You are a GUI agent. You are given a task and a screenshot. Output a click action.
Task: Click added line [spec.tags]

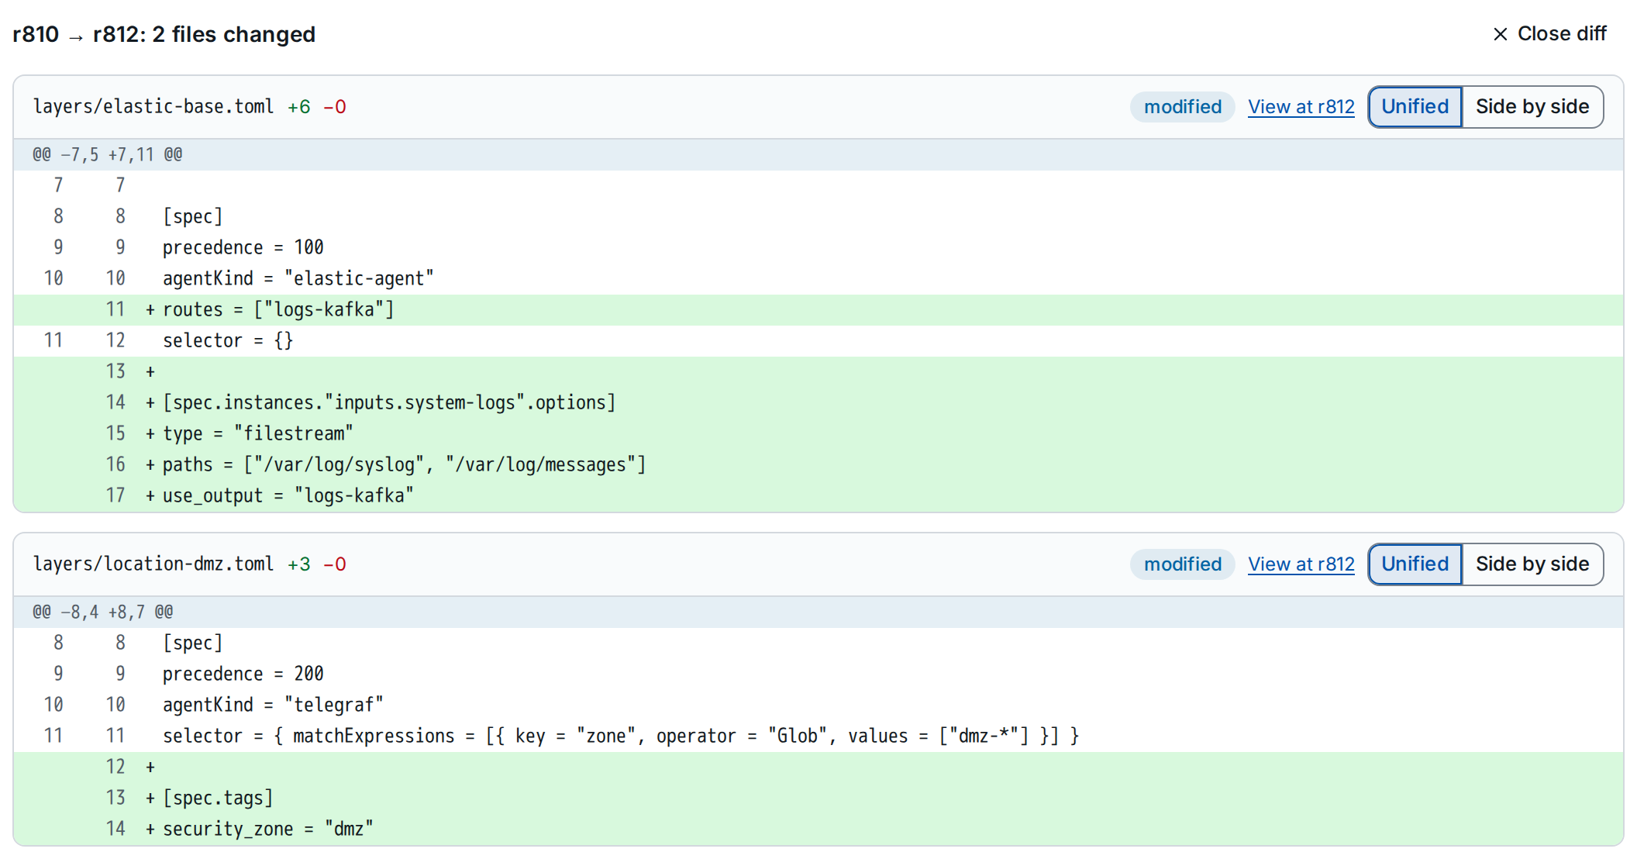(x=818, y=799)
